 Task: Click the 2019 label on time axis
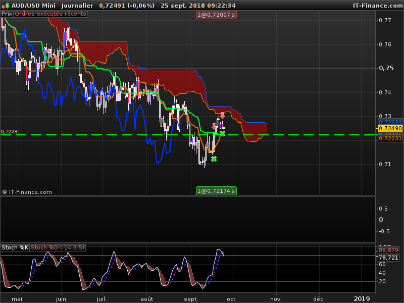[x=362, y=299]
